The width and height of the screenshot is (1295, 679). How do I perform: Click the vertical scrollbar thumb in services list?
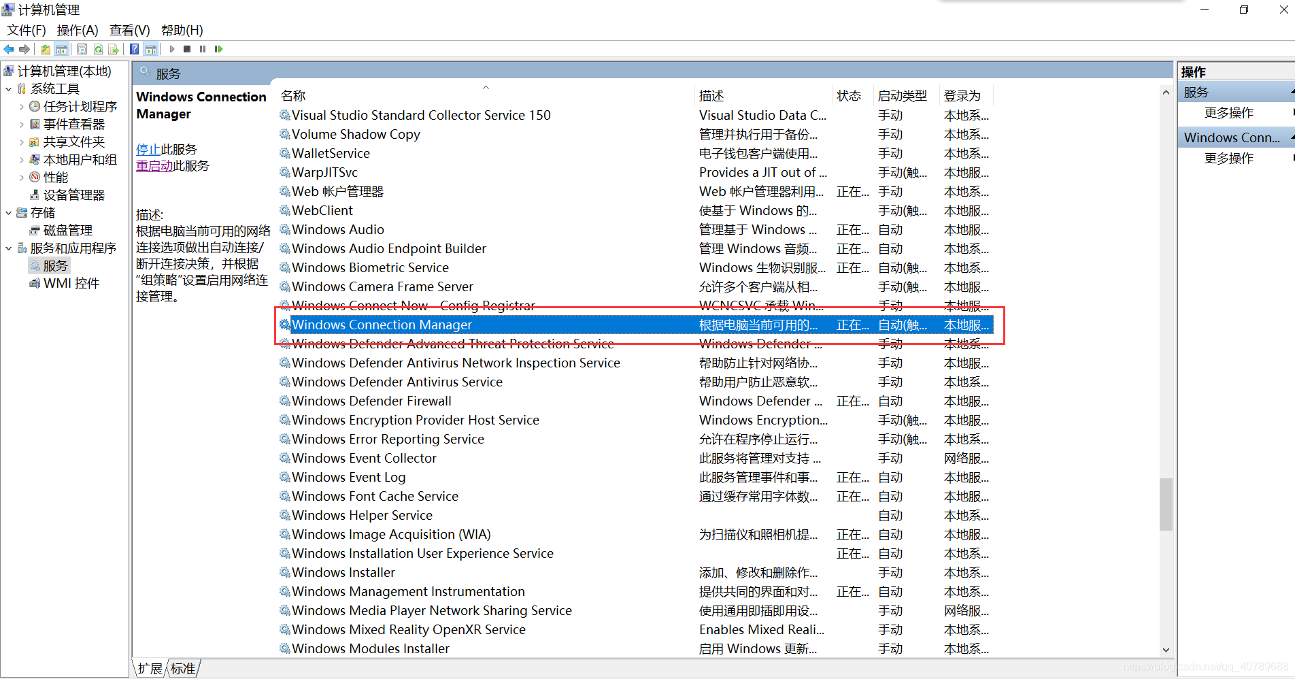tap(1166, 504)
